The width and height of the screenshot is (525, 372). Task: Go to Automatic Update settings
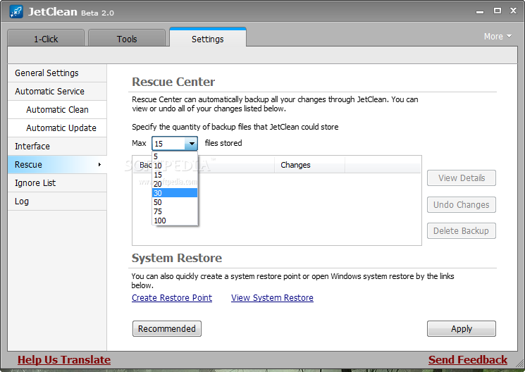(57, 128)
